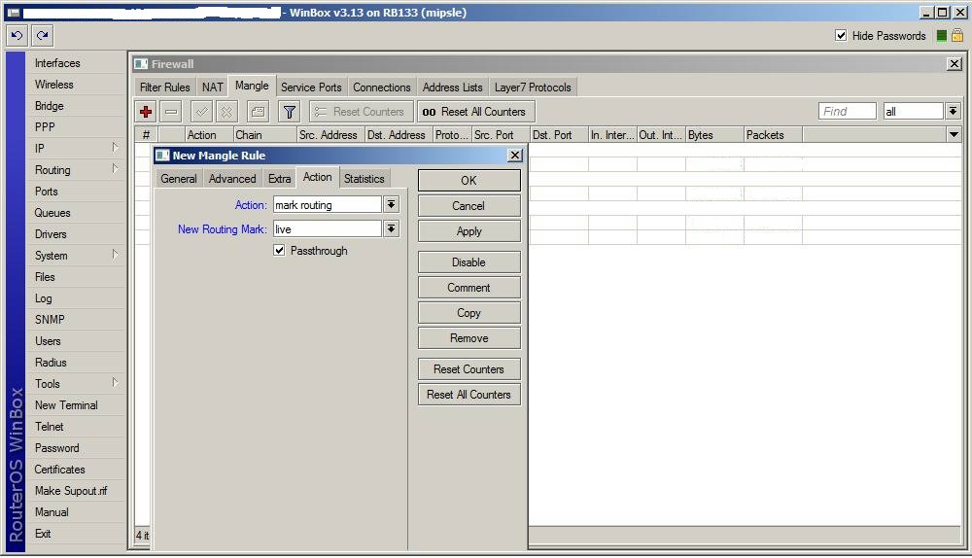Click the Disable button
Screen dimensions: 972x558
[x=469, y=262]
